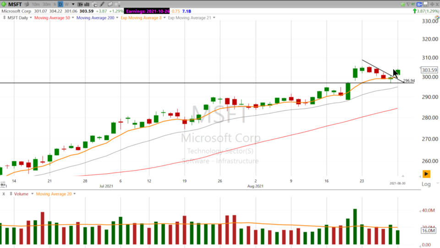The width and height of the screenshot is (440, 248).
Task: Click the share nodes icon in toolbar
Action: coord(118,4)
